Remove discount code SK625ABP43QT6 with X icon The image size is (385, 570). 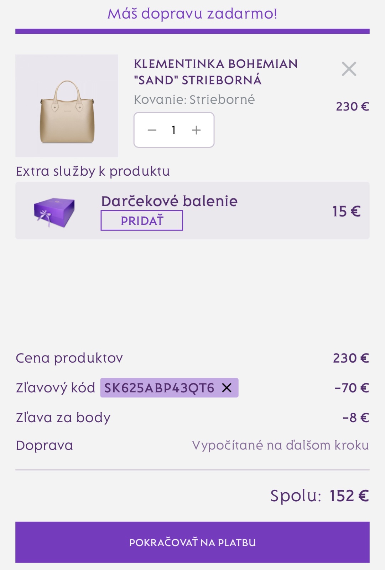tap(227, 388)
